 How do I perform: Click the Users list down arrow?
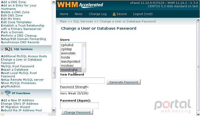(84, 70)
